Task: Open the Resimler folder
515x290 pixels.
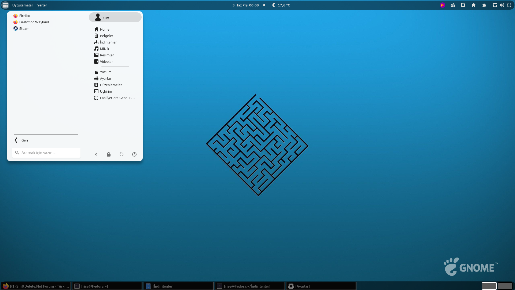Action: pyautogui.click(x=115, y=55)
